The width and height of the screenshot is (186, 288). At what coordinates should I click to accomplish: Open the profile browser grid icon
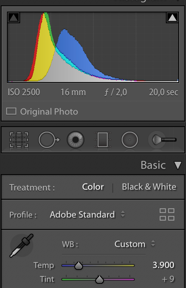pyautogui.click(x=167, y=214)
